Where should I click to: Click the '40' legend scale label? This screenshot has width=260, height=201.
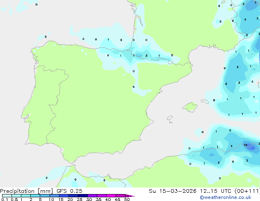[108, 199]
